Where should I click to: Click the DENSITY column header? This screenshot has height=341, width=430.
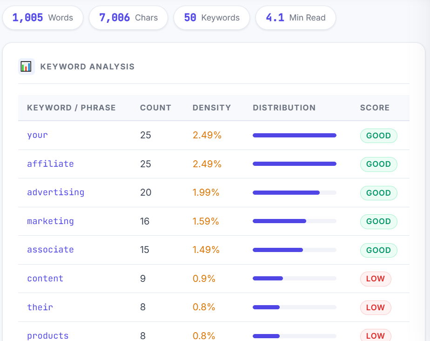[212, 108]
